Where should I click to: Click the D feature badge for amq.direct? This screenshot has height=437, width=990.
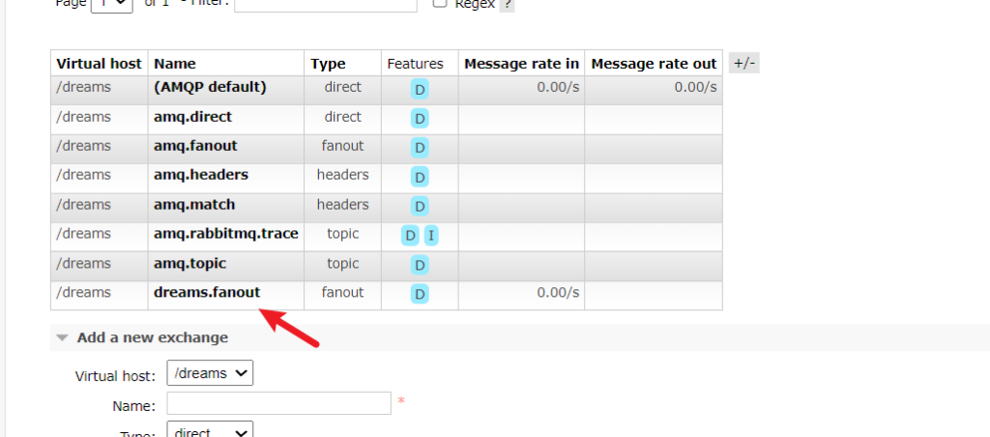[x=420, y=119]
